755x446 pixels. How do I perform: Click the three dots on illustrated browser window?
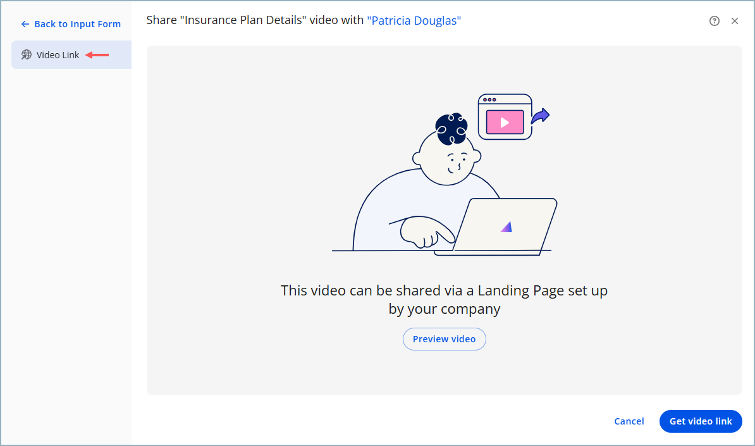pos(489,100)
